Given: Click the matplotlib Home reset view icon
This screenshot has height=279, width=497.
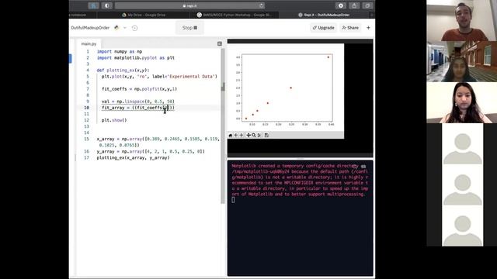Looking at the screenshot, I should [231, 135].
